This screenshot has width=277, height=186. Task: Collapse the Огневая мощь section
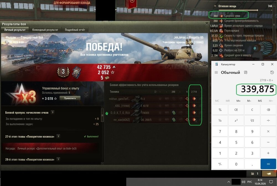pyautogui.click(x=215, y=6)
